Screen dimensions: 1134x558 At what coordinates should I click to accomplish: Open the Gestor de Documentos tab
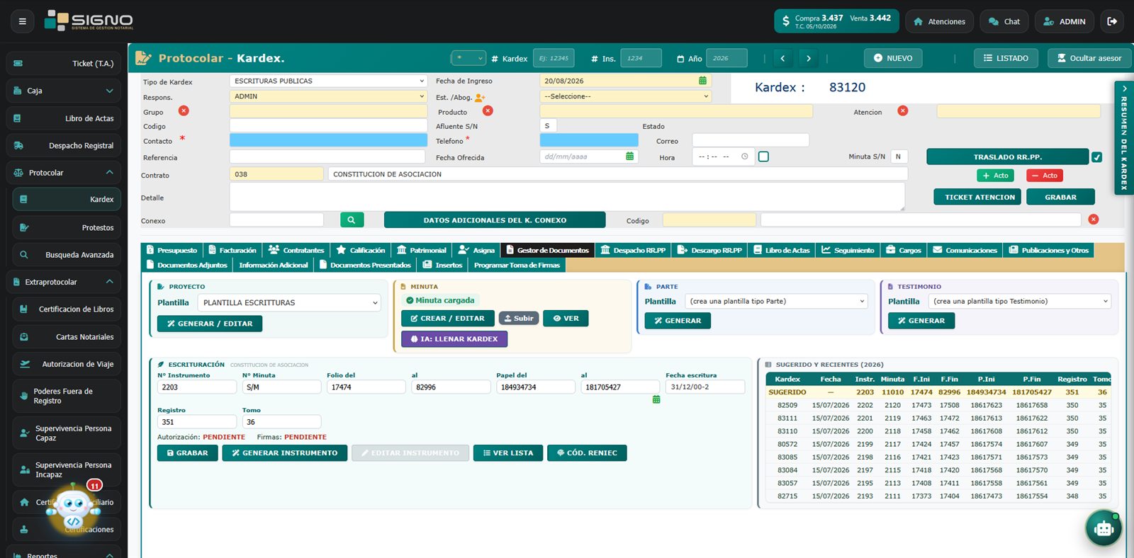coord(547,250)
